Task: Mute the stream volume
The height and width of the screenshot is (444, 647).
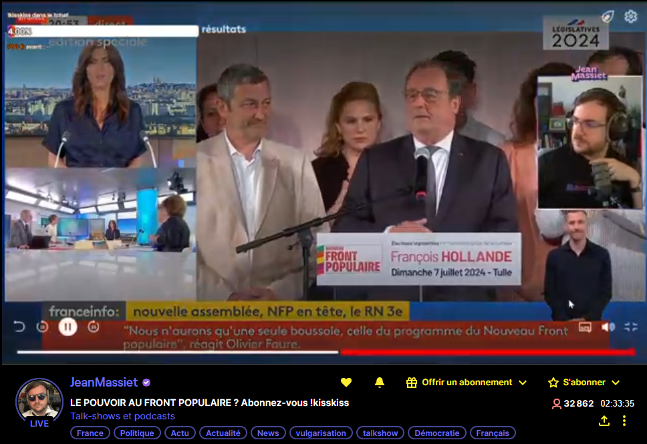Action: pyautogui.click(x=607, y=327)
